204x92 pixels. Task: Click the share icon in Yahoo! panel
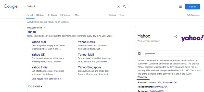click(x=176, y=36)
